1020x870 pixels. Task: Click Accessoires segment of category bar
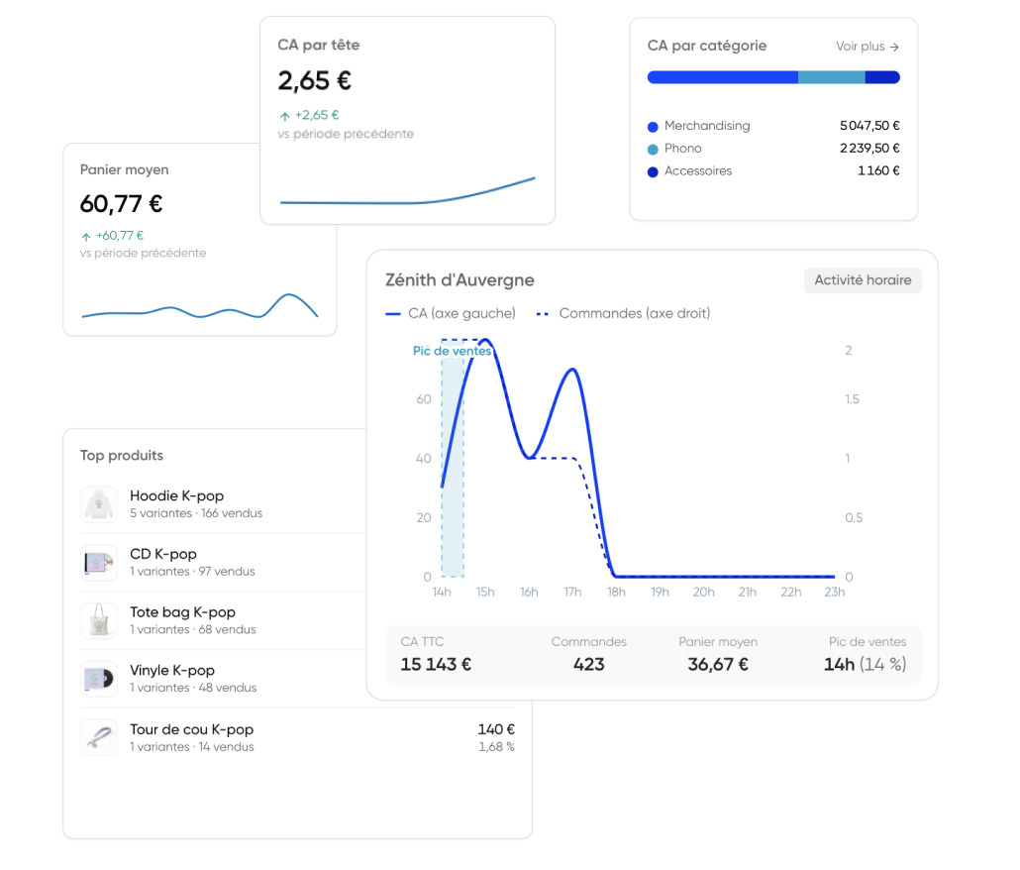882,77
